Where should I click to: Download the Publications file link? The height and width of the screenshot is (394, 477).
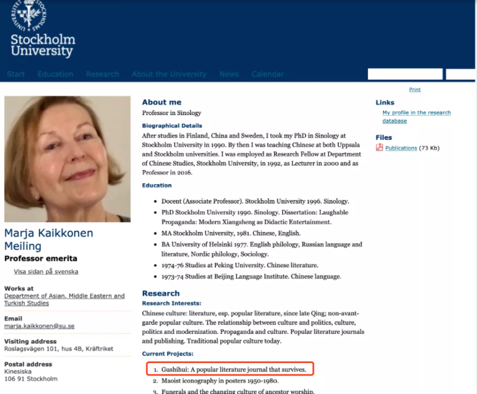(x=401, y=148)
